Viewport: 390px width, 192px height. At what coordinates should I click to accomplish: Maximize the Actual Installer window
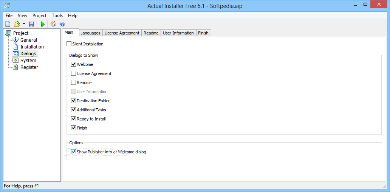(366, 4)
